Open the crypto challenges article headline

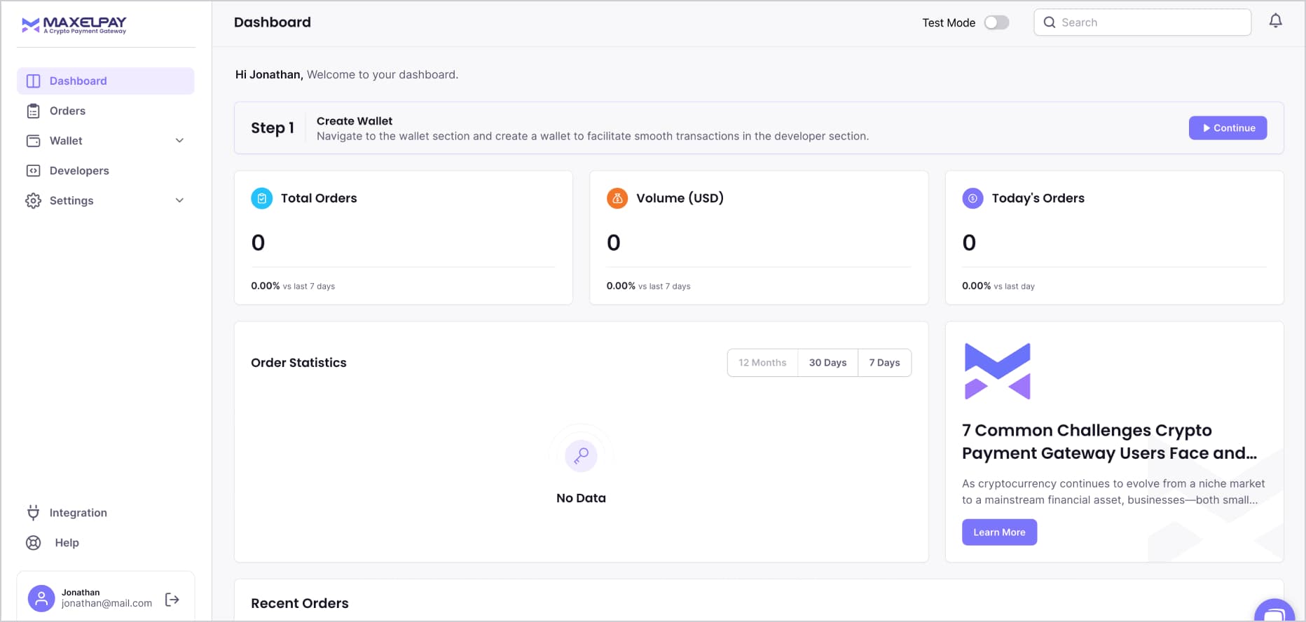pos(1109,441)
